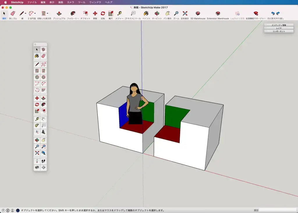Click the Undo arrow in the toolbar

[x=273, y=13]
